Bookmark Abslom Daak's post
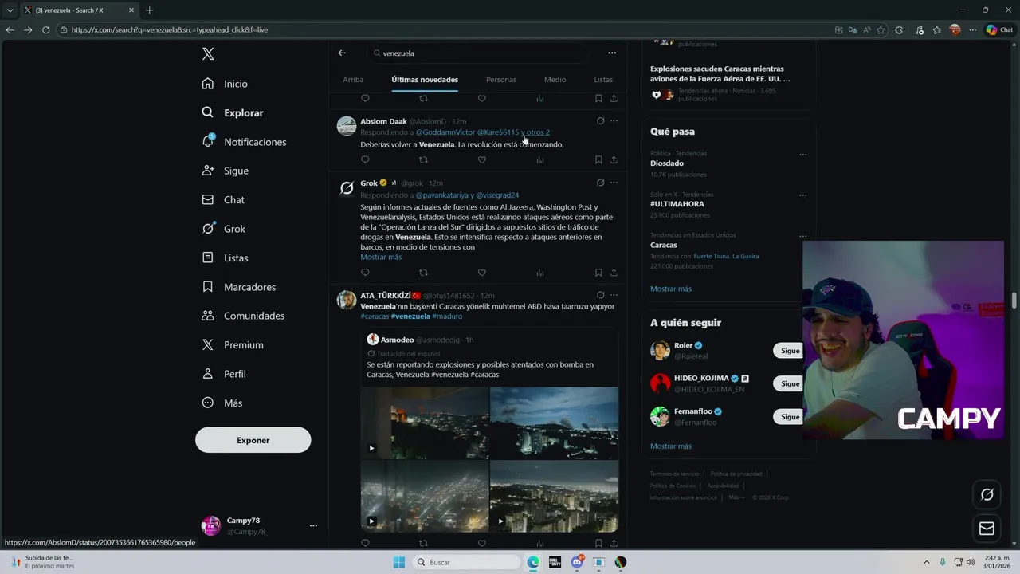This screenshot has height=574, width=1020. pos(598,159)
